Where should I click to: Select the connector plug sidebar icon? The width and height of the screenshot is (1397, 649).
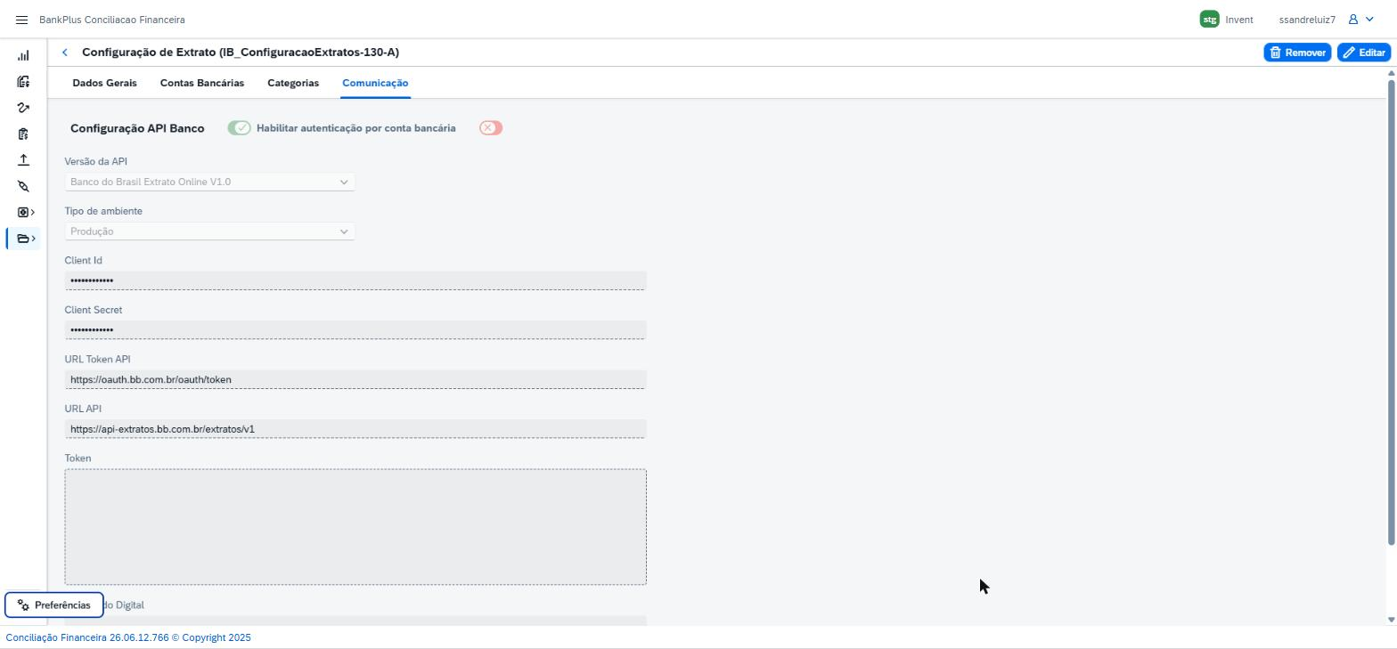tap(23, 186)
